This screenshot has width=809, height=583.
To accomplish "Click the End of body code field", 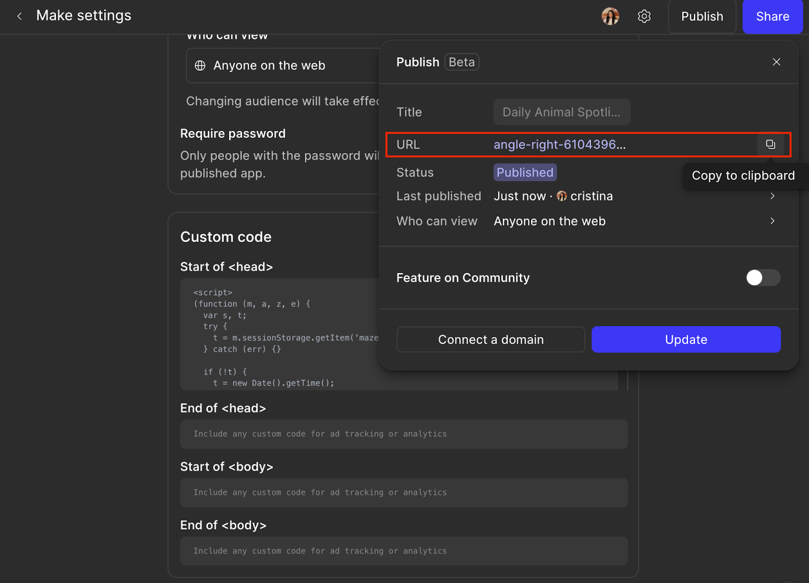I will click(x=403, y=551).
